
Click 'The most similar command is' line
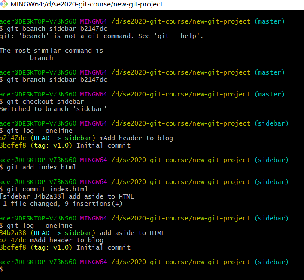[52, 51]
